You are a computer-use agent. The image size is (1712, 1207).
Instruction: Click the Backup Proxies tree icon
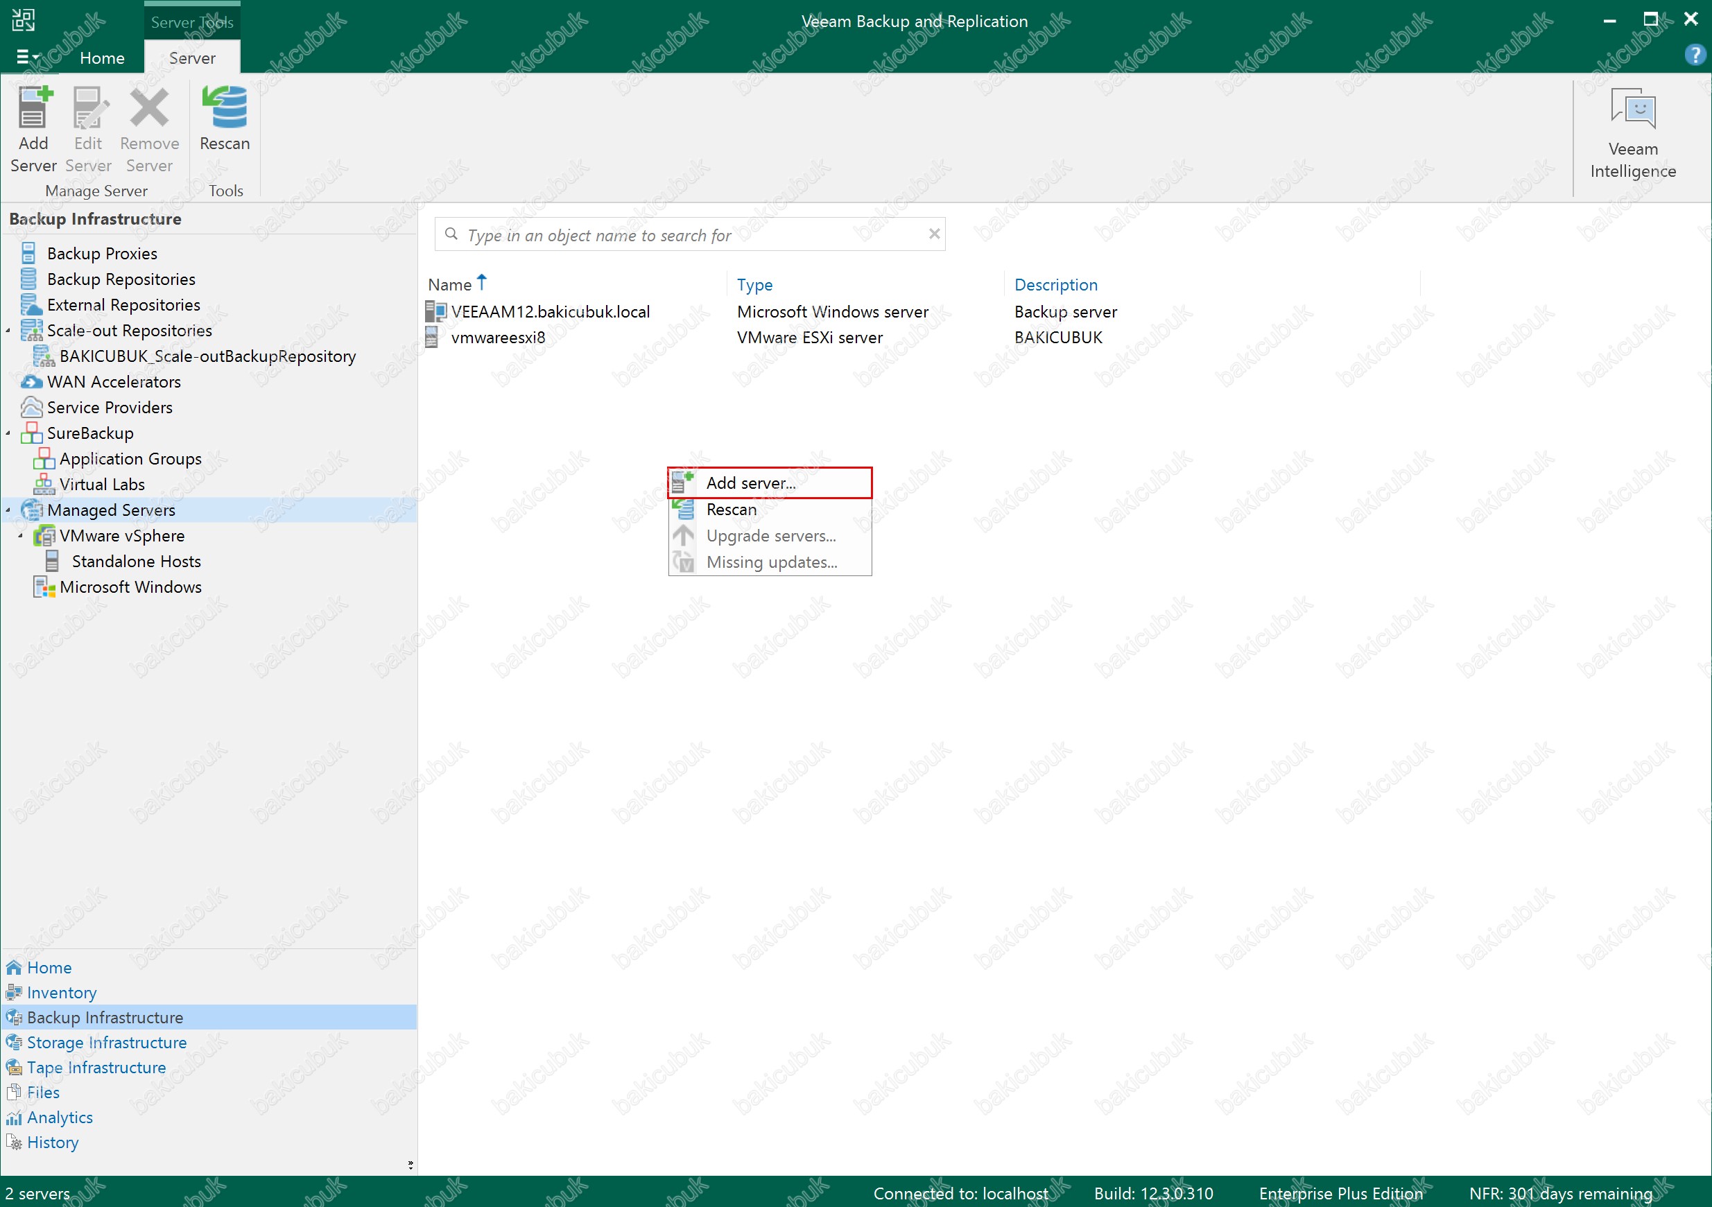[x=29, y=254]
